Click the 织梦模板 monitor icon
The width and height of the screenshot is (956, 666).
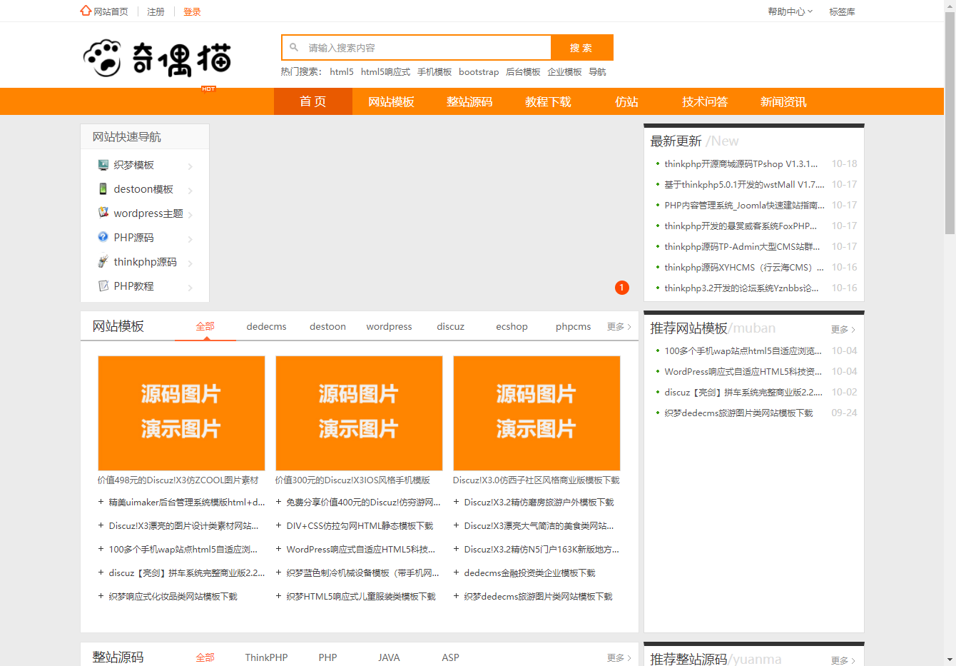(x=103, y=165)
